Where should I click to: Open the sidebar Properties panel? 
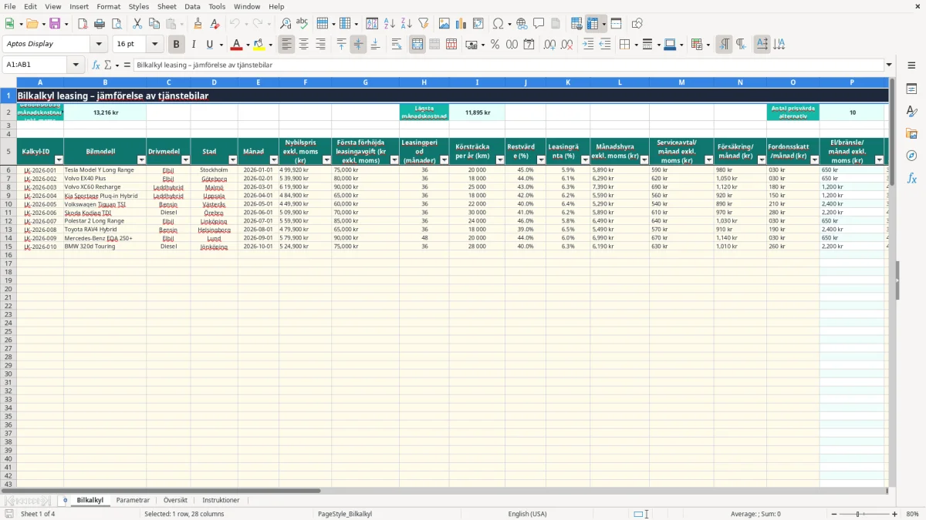click(x=911, y=89)
